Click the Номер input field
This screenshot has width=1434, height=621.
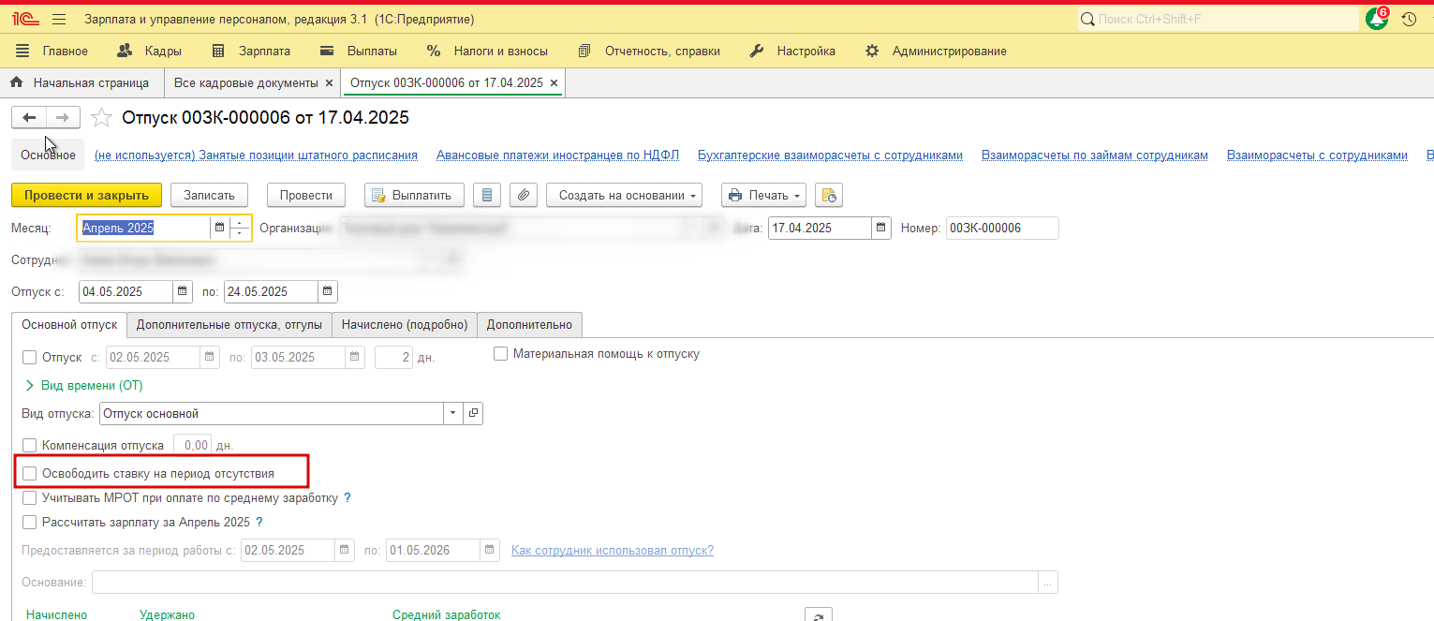[x=1001, y=228]
